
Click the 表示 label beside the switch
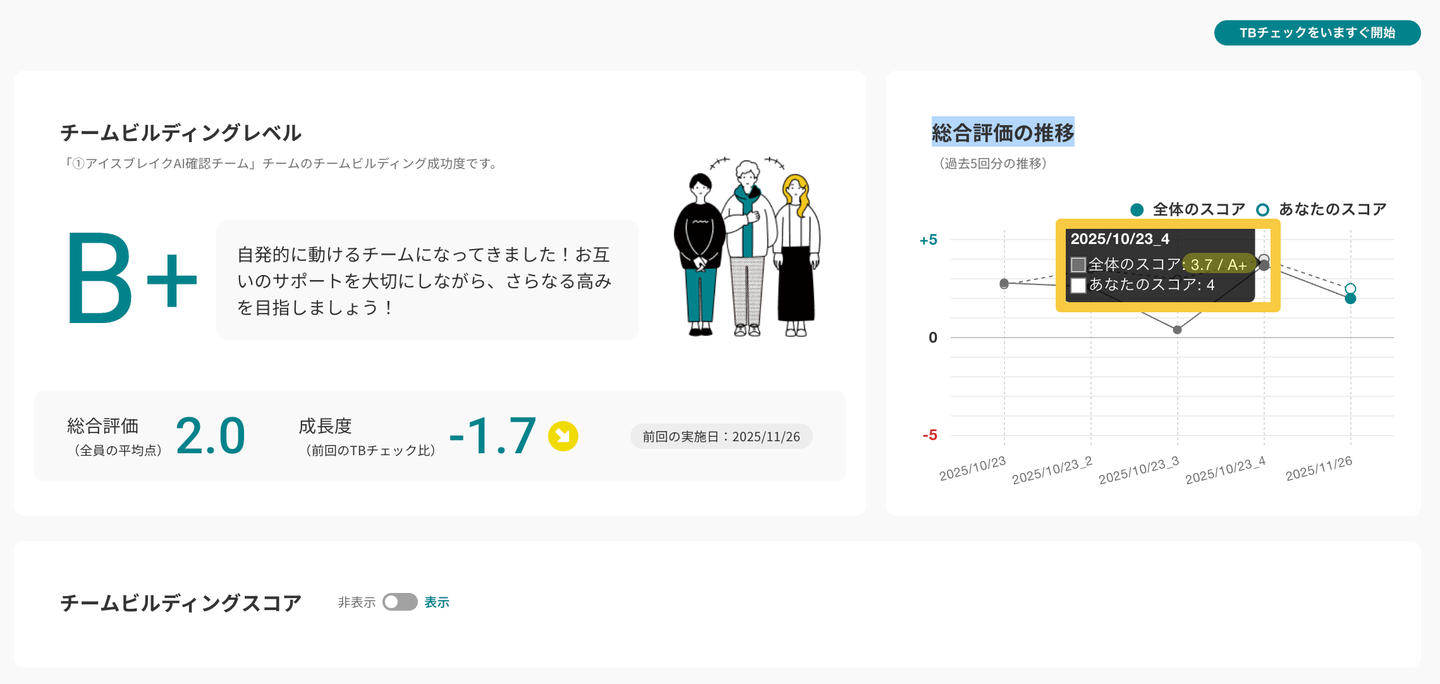[x=437, y=602]
